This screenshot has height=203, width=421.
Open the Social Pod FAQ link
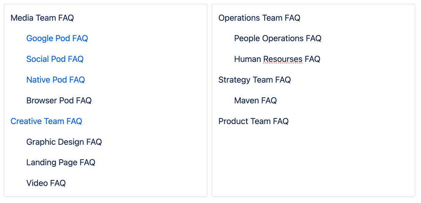(x=55, y=59)
